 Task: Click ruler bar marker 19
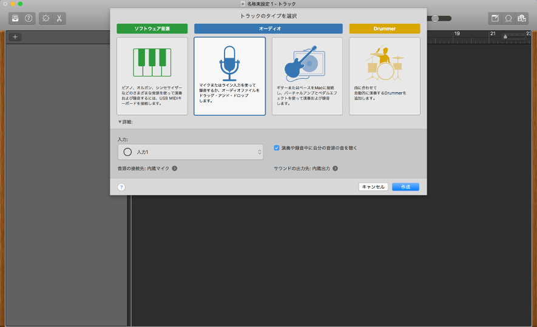coord(457,33)
